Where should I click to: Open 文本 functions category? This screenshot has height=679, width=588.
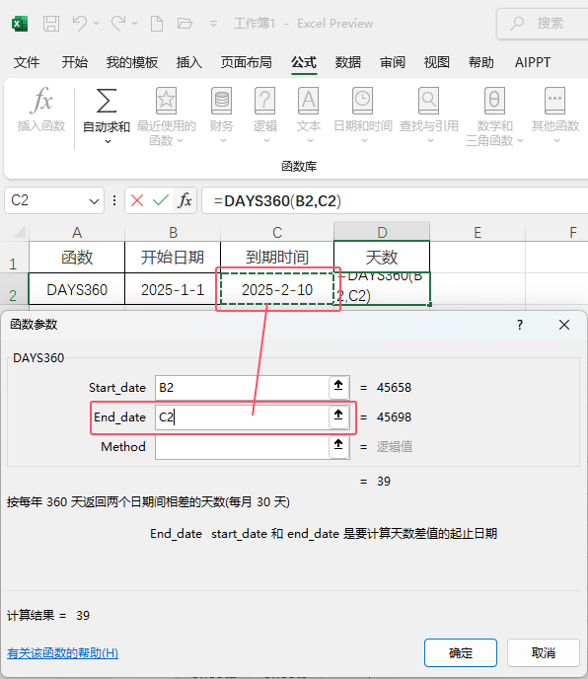pos(308,115)
